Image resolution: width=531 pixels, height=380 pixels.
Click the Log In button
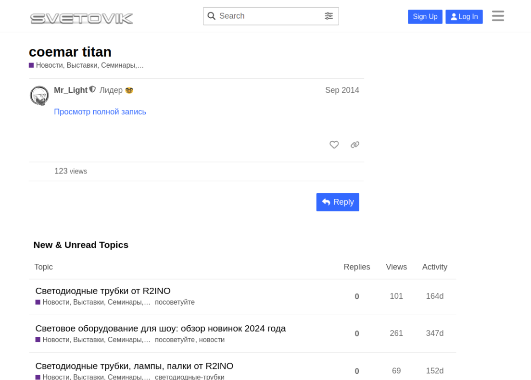[464, 17]
